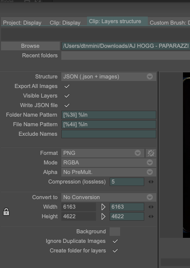190x268 pixels.
Task: Edit the target Width field
Action: pyautogui.click(x=127, y=207)
